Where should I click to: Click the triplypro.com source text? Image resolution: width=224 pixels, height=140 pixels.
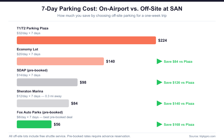pos(202,136)
